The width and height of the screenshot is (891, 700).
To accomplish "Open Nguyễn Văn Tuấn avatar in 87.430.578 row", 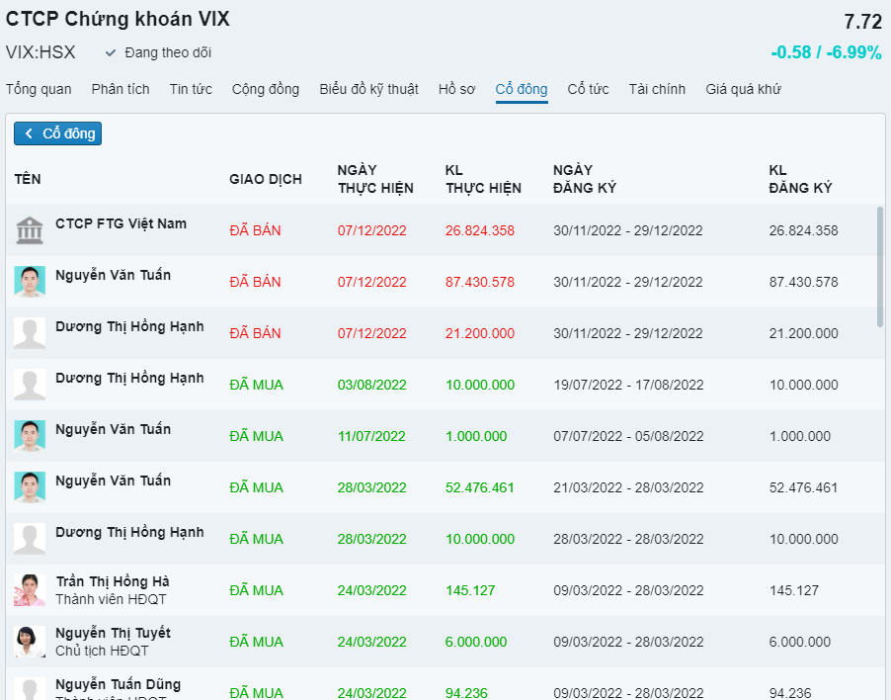I will [x=30, y=282].
